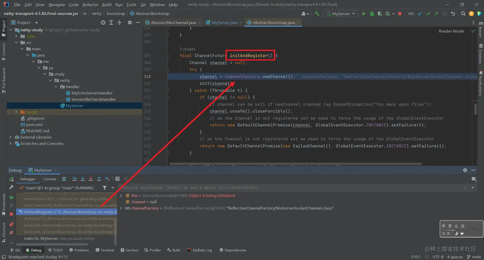Screen dimensions: 484x260
Task: Push commits with the green Git arrow
Action: point(436,14)
